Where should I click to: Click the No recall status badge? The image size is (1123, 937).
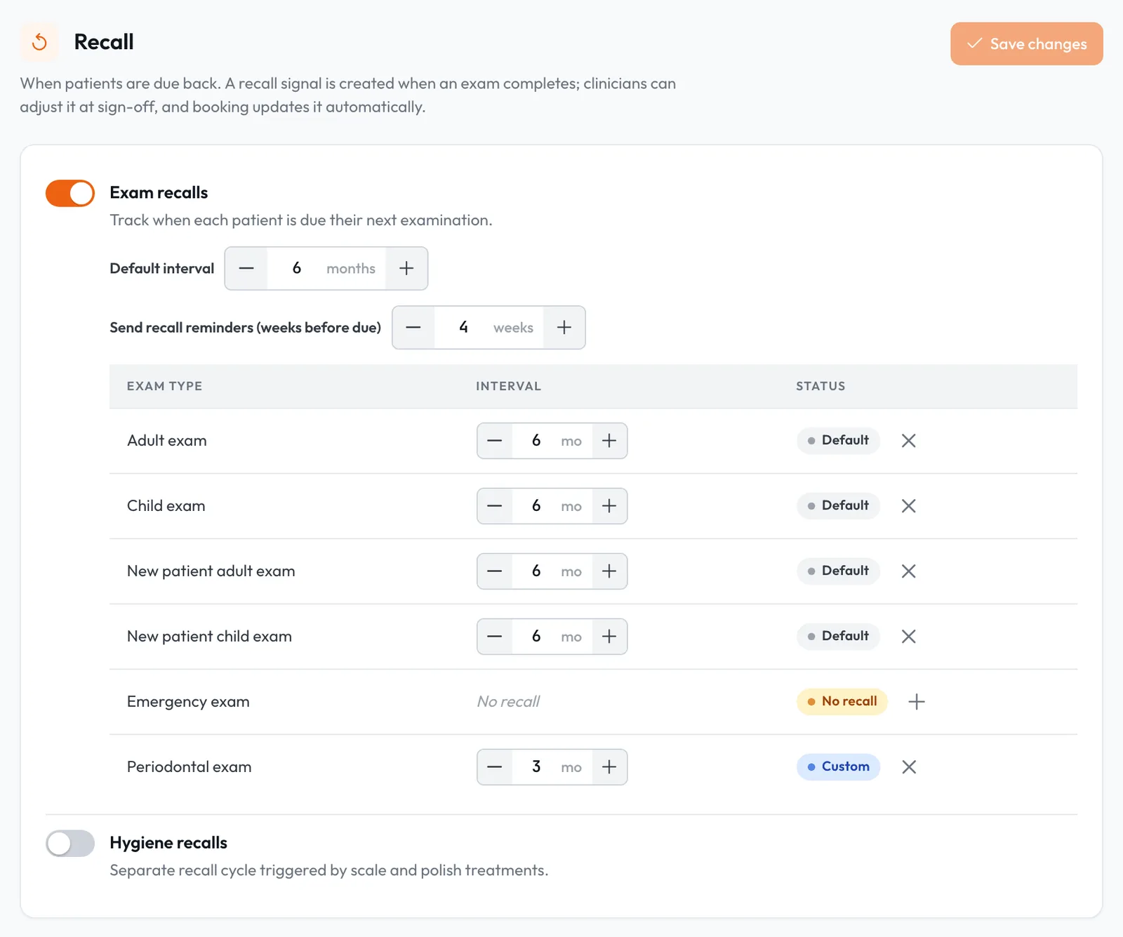pyautogui.click(x=842, y=702)
